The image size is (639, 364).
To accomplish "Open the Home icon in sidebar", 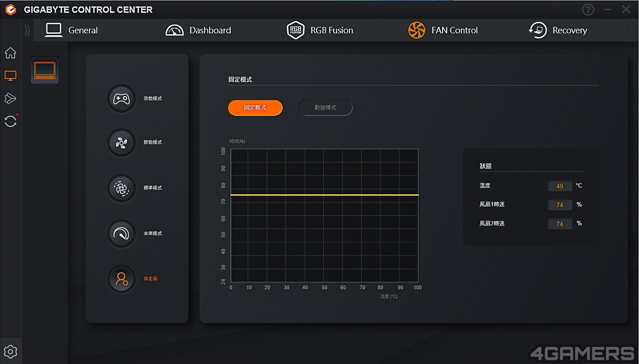I will (11, 53).
